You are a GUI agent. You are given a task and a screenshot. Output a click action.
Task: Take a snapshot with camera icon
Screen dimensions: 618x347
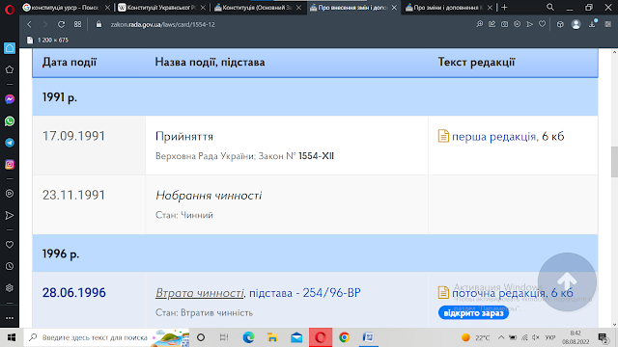point(504,24)
